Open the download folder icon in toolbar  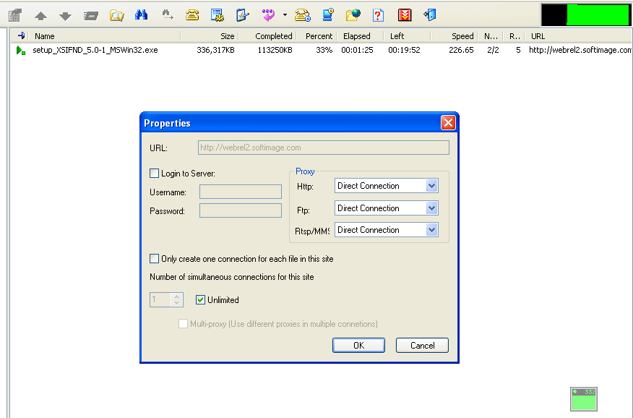point(116,15)
